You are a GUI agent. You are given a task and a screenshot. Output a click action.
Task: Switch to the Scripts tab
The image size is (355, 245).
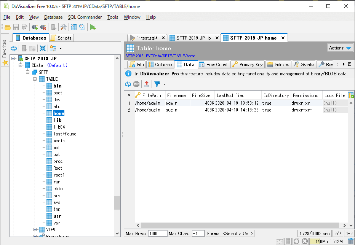tap(61, 38)
